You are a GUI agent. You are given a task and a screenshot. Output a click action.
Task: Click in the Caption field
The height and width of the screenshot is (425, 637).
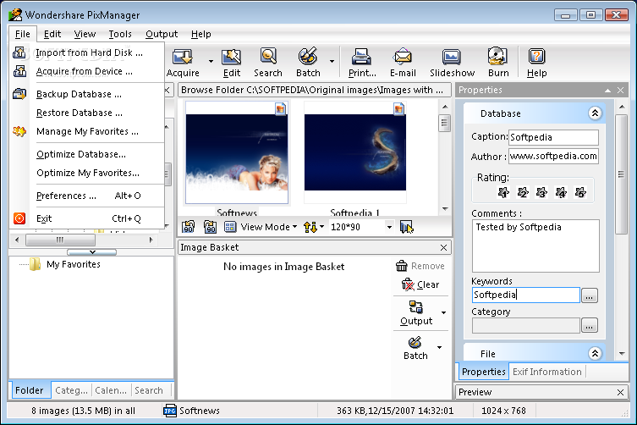[553, 137]
